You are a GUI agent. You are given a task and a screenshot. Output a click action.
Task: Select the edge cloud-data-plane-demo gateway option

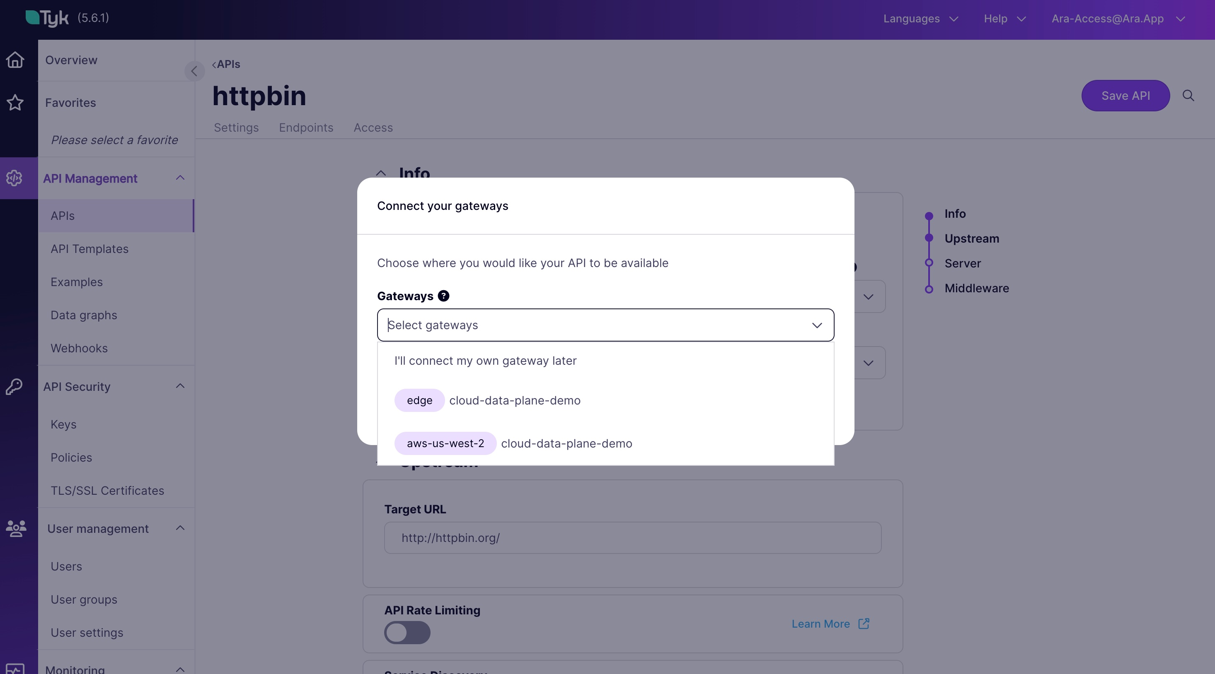click(488, 401)
